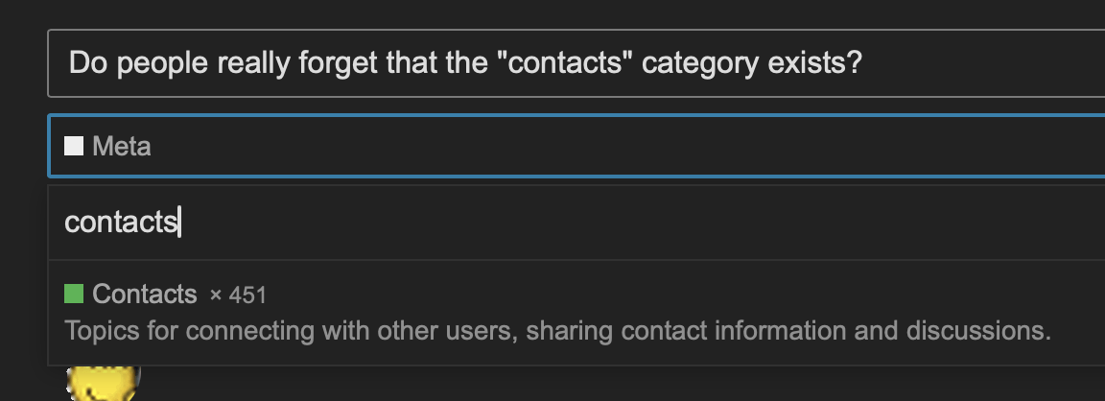Click the white Meta category color badge
The width and height of the screenshot is (1105, 401).
(74, 146)
